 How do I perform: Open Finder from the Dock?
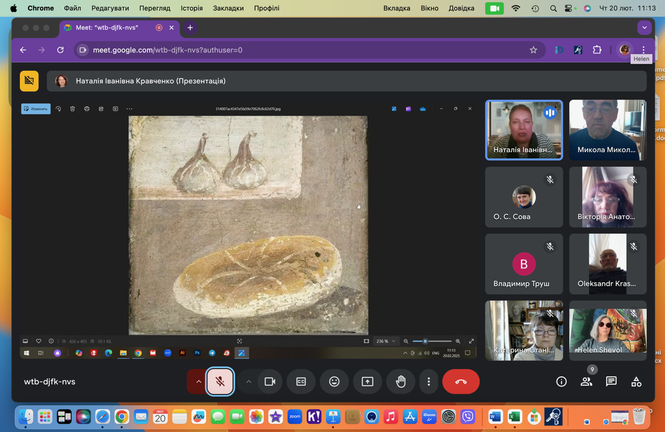tap(25, 416)
